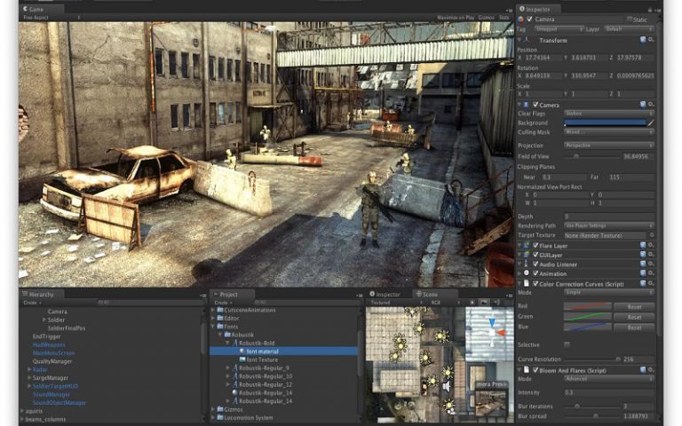
Task: Switch to the Scene tab
Action: tap(428, 294)
